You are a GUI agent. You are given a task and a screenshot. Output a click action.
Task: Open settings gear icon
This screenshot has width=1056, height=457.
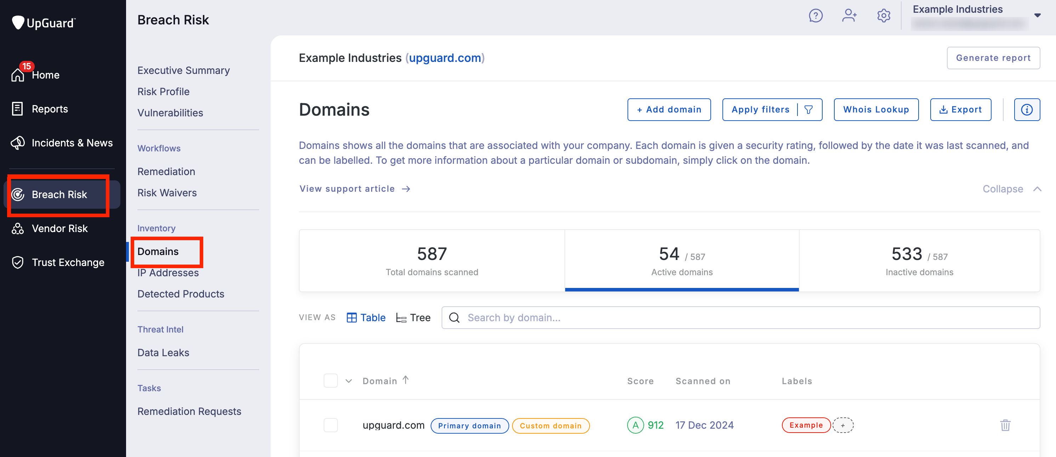[x=884, y=16]
